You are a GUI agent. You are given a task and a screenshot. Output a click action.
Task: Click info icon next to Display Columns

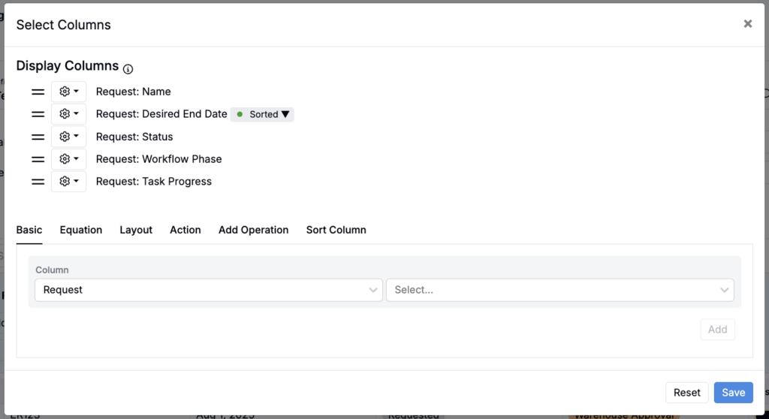(128, 68)
